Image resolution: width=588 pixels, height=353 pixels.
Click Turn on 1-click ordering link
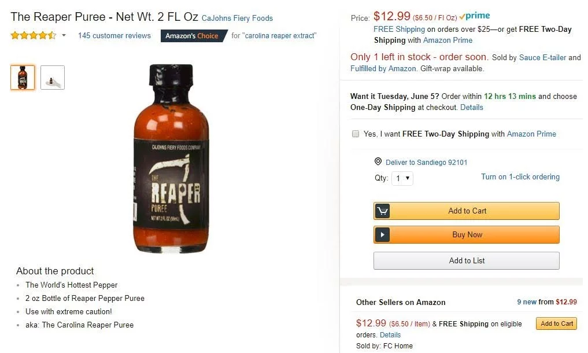(520, 177)
